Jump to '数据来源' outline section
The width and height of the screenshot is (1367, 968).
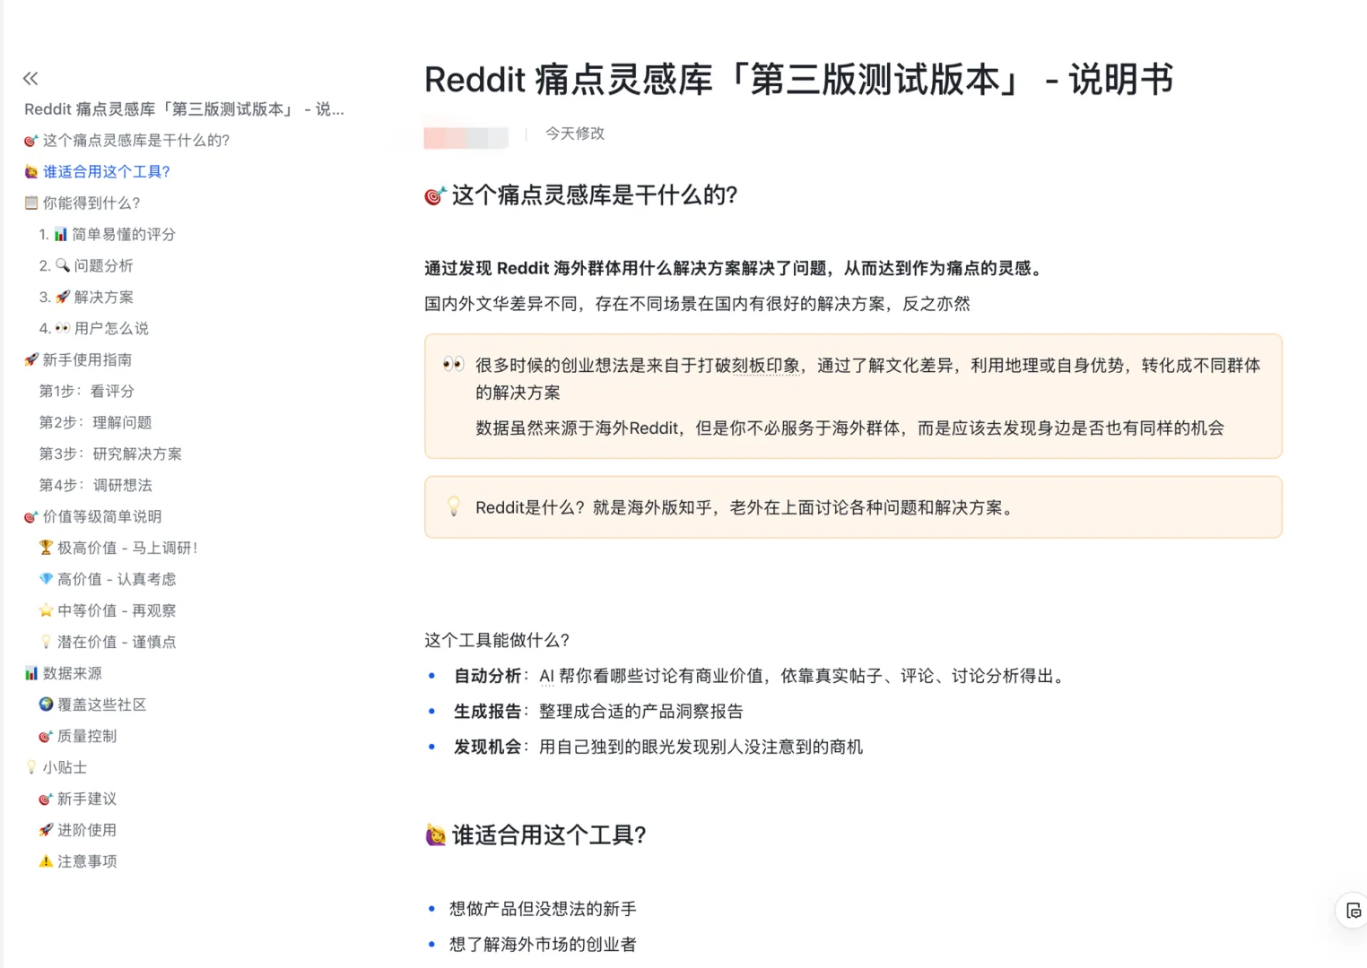[x=63, y=674]
